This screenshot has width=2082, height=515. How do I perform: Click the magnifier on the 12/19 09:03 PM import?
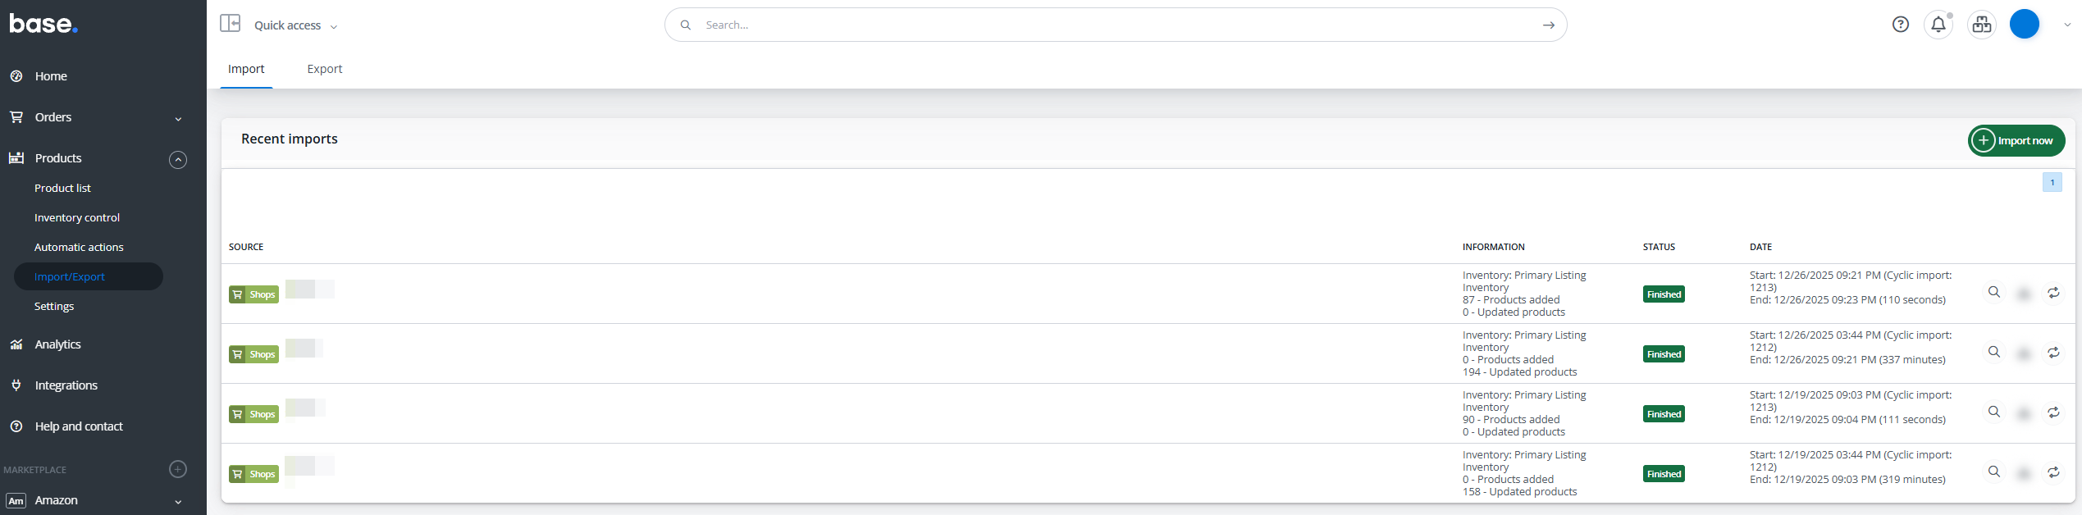1993,412
